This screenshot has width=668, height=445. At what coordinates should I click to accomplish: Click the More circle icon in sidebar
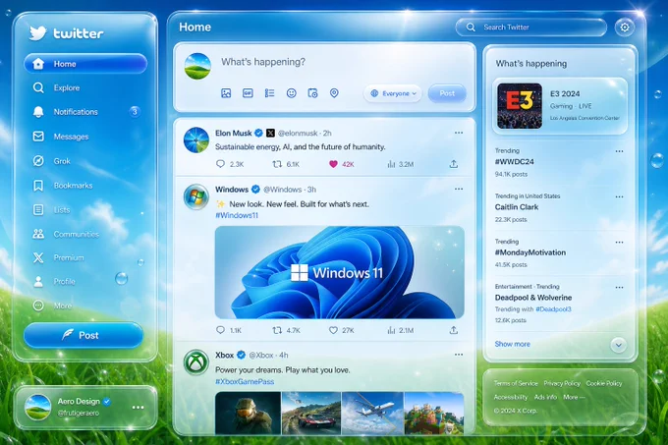[x=38, y=306]
